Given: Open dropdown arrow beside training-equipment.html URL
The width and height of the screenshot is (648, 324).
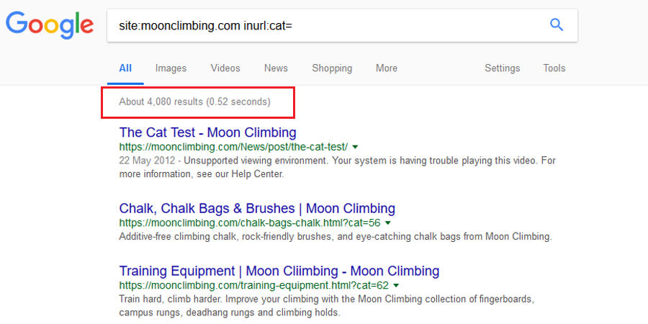Looking at the screenshot, I should pos(396,286).
